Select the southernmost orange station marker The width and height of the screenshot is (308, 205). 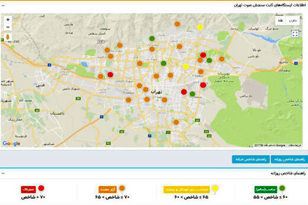point(176,122)
